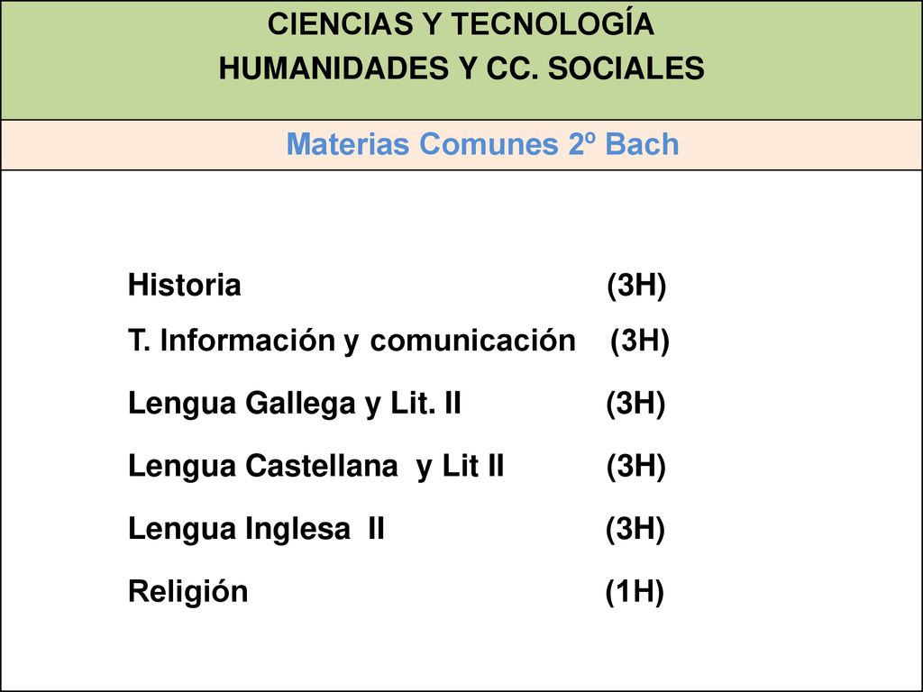
Task: Select Lengua Gallega y Lit. II
Action: point(295,405)
